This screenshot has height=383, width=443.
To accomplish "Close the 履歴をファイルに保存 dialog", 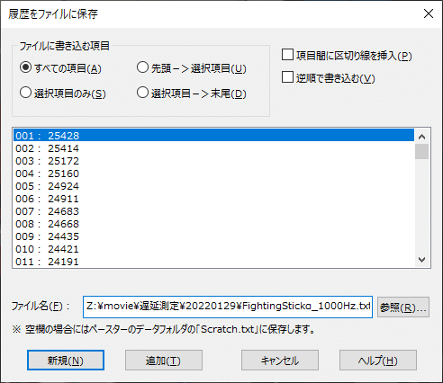I will click(429, 13).
